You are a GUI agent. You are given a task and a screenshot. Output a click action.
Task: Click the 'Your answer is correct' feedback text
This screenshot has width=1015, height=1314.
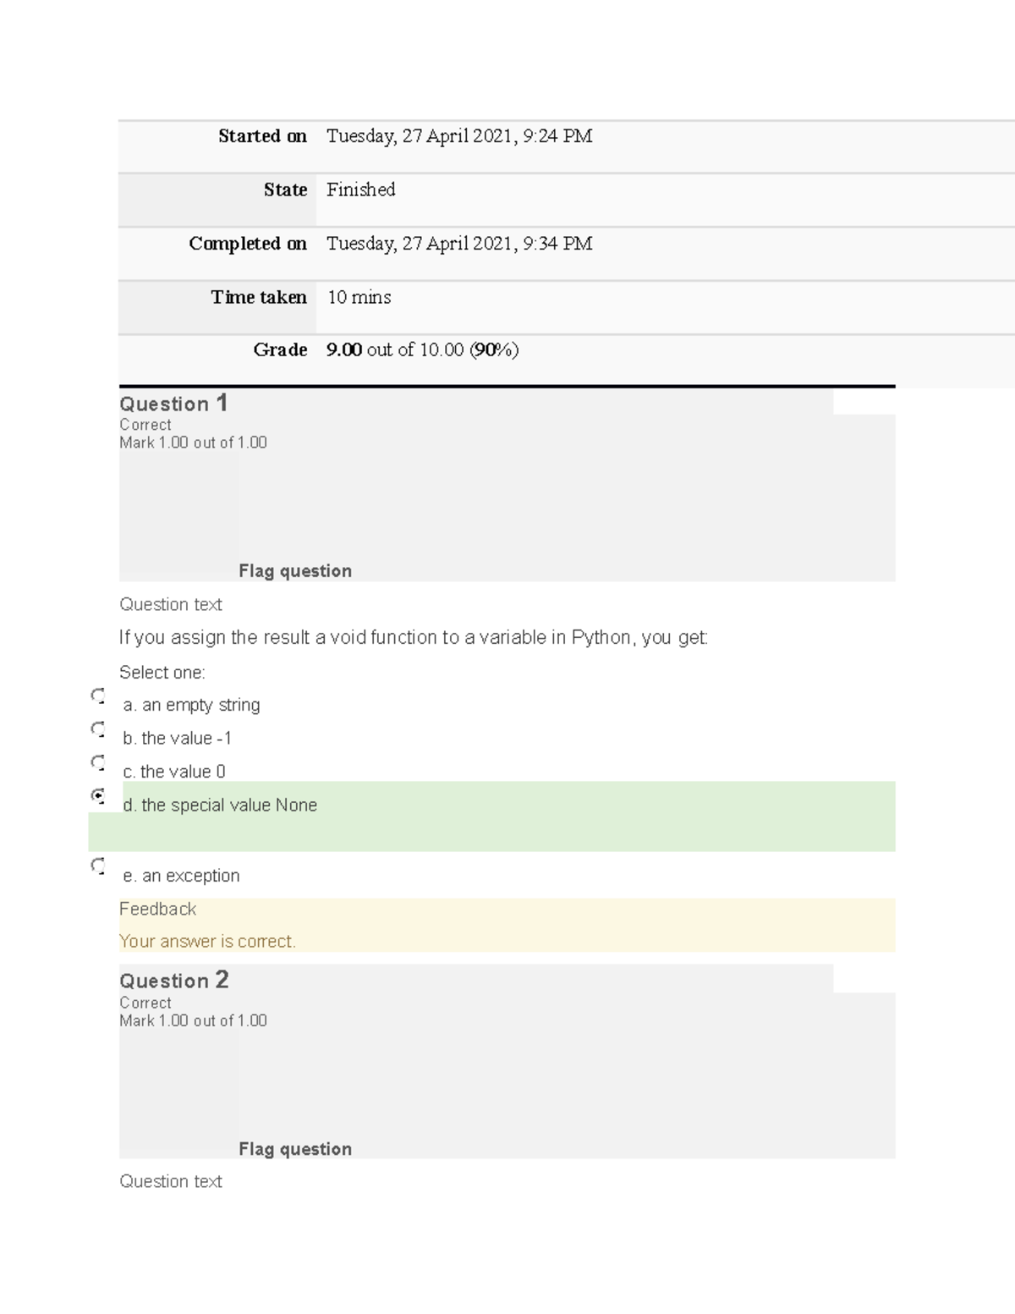pyautogui.click(x=208, y=940)
